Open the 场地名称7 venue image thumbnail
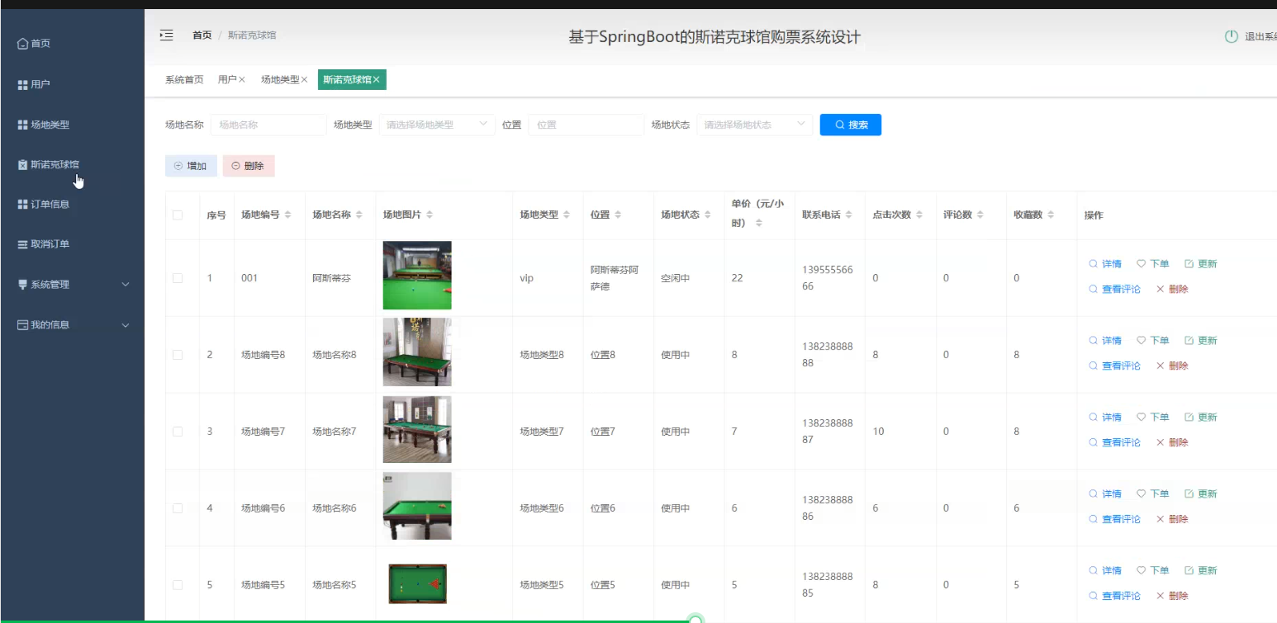 [417, 429]
